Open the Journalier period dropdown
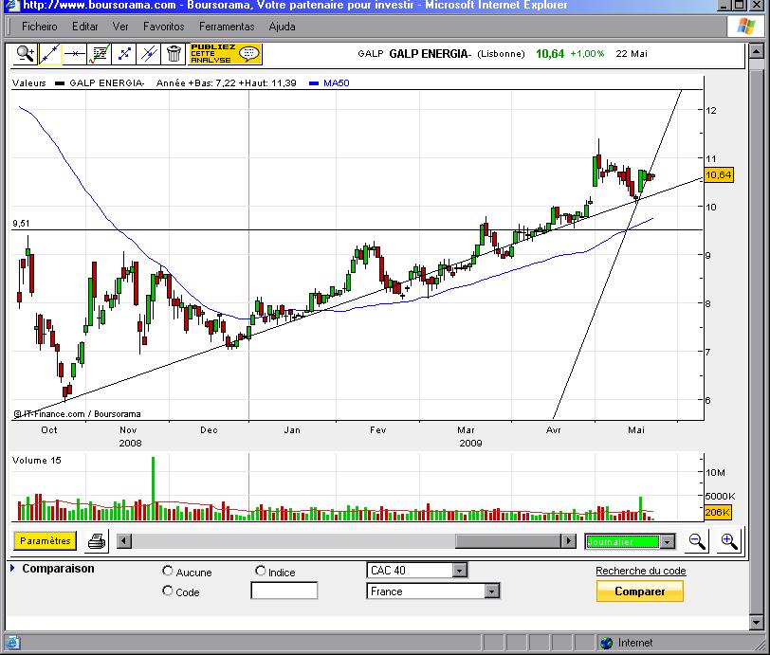This screenshot has width=770, height=655. click(x=630, y=541)
